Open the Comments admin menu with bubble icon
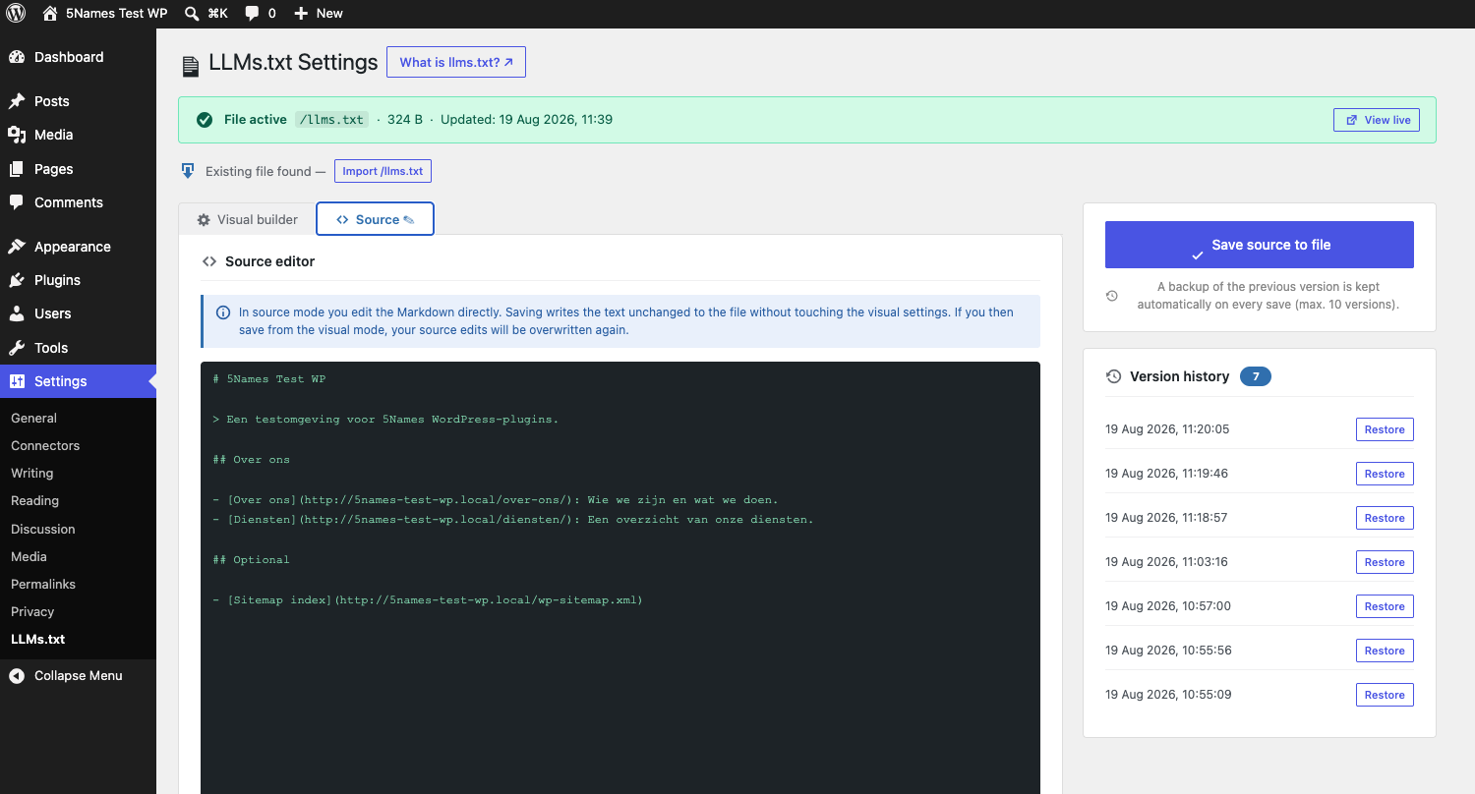Image resolution: width=1475 pixels, height=794 pixels. (78, 202)
